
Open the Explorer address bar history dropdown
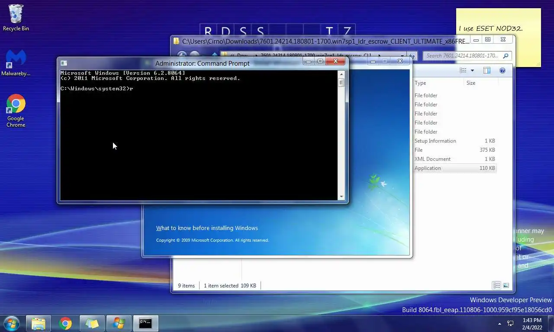tap(403, 56)
